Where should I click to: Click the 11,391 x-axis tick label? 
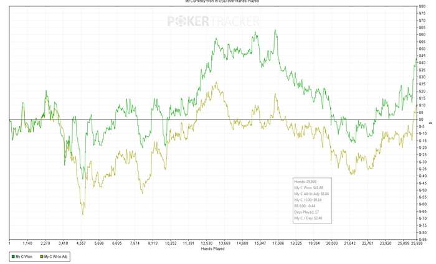pyautogui.click(x=189, y=243)
